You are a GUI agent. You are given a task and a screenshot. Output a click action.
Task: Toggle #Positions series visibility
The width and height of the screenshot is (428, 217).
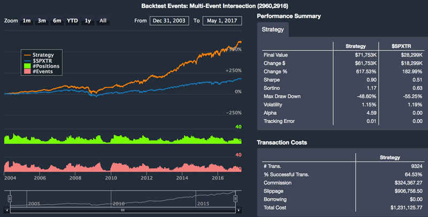(45, 66)
